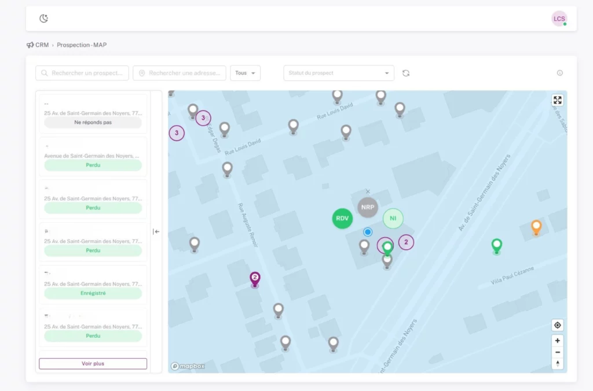Select the gray NRP status bubble
593x391 pixels.
point(367,206)
